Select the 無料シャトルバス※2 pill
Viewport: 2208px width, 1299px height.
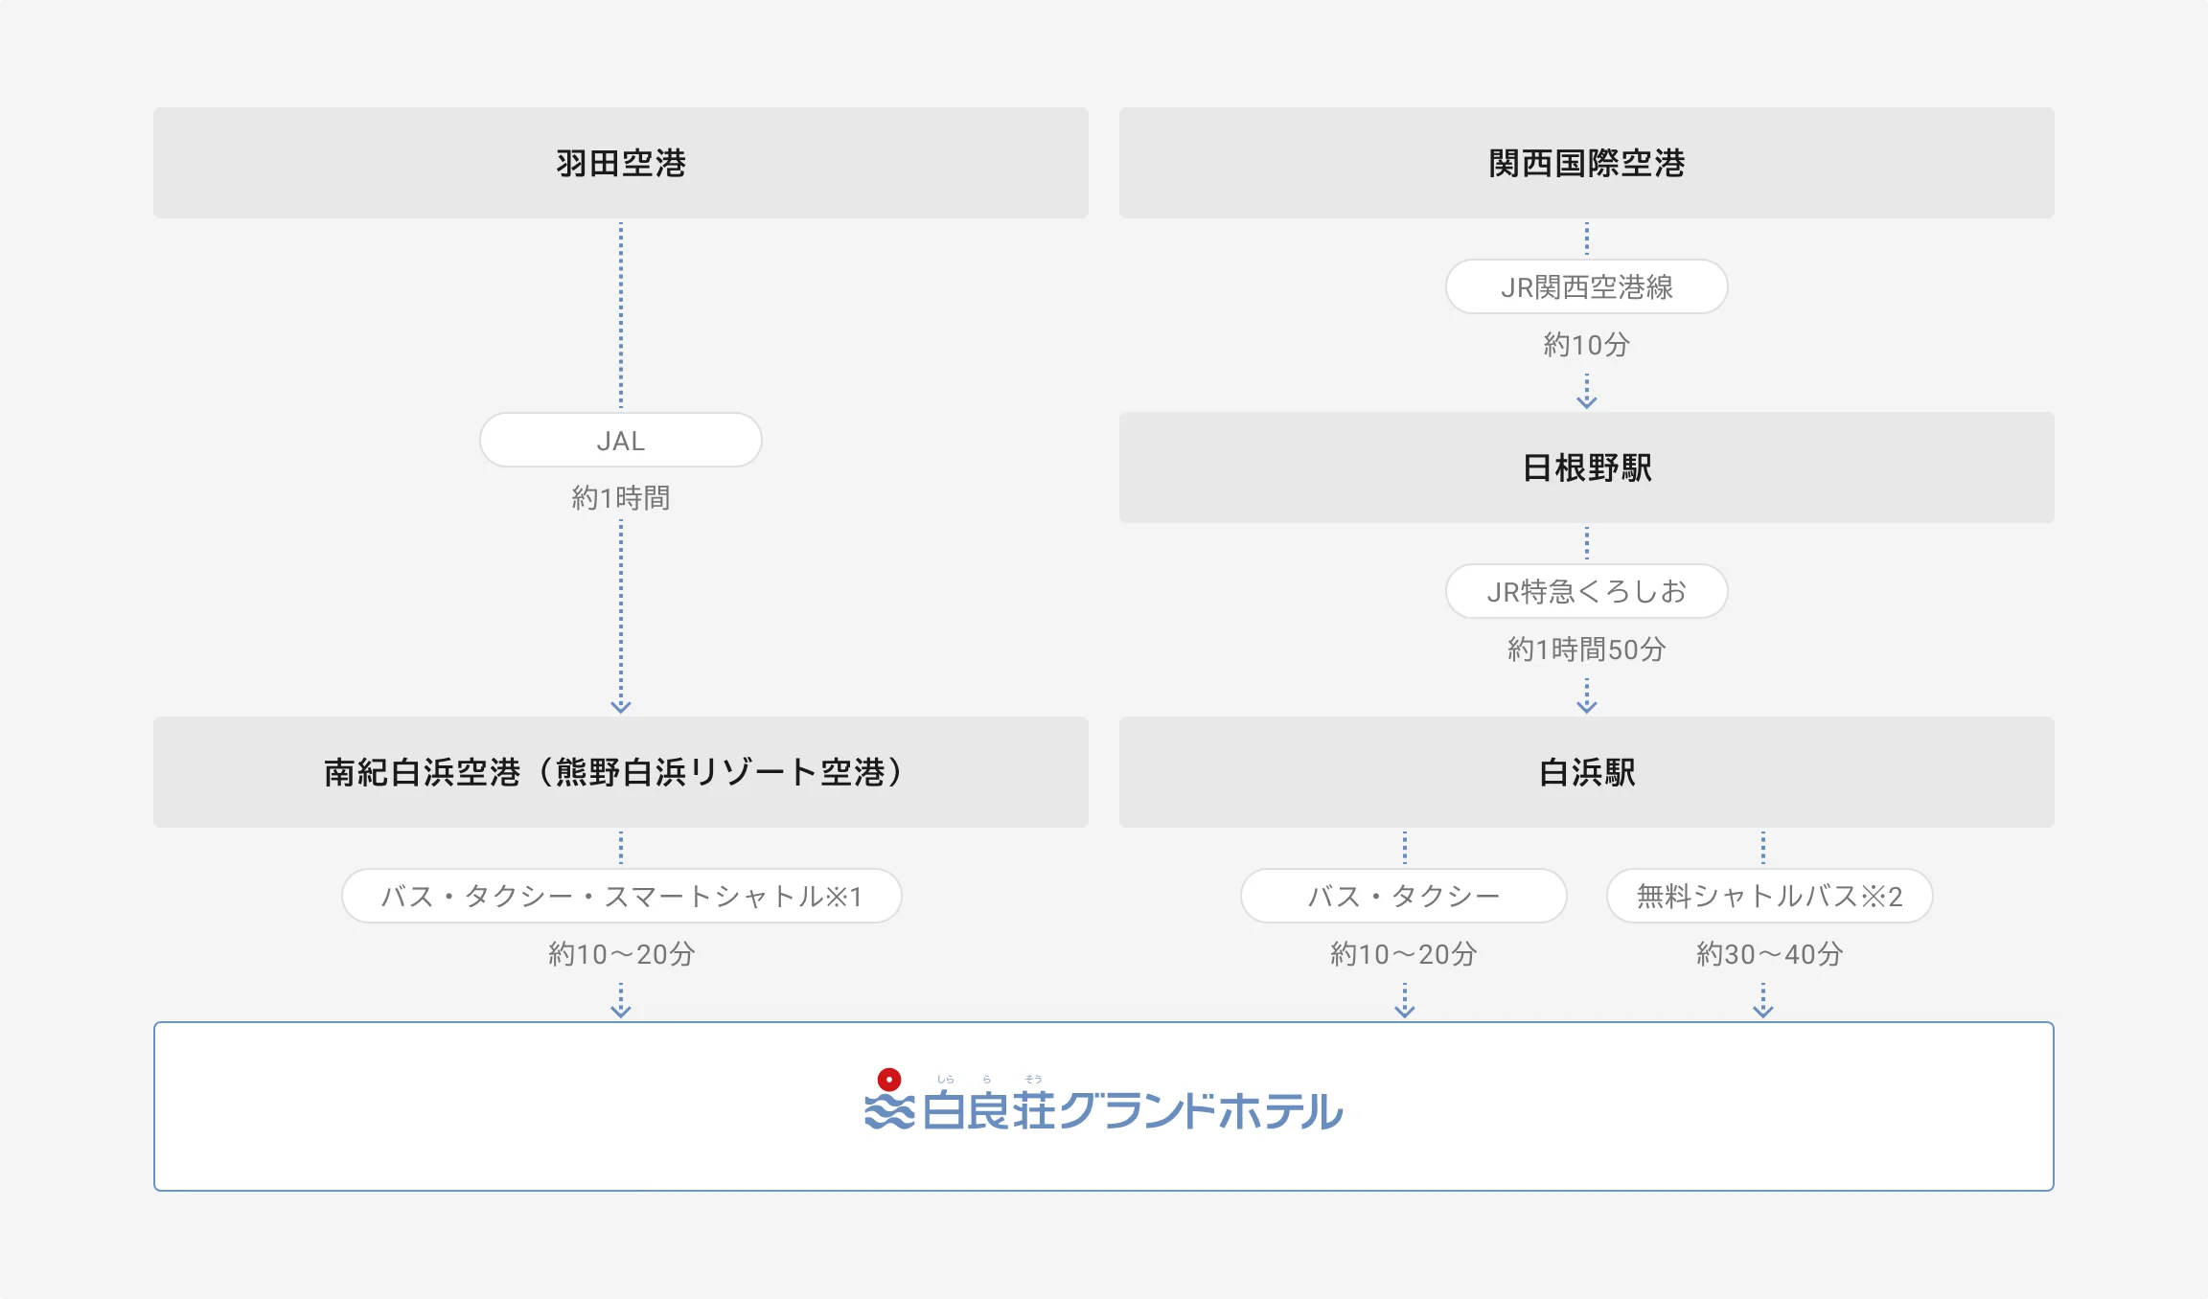(x=1769, y=896)
